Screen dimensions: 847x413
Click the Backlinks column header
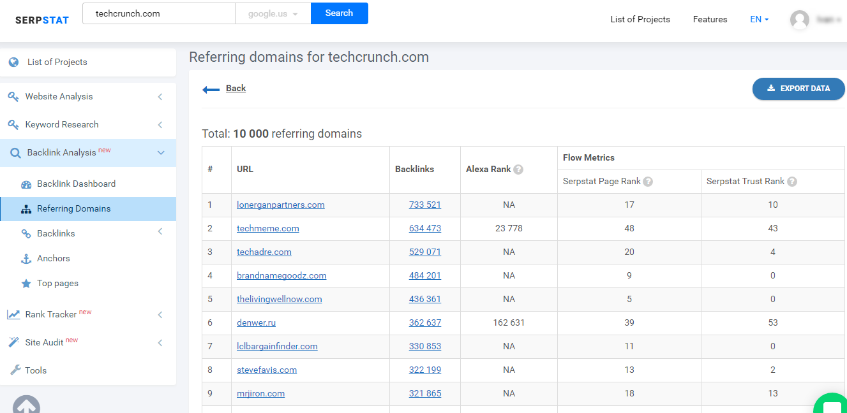(414, 170)
